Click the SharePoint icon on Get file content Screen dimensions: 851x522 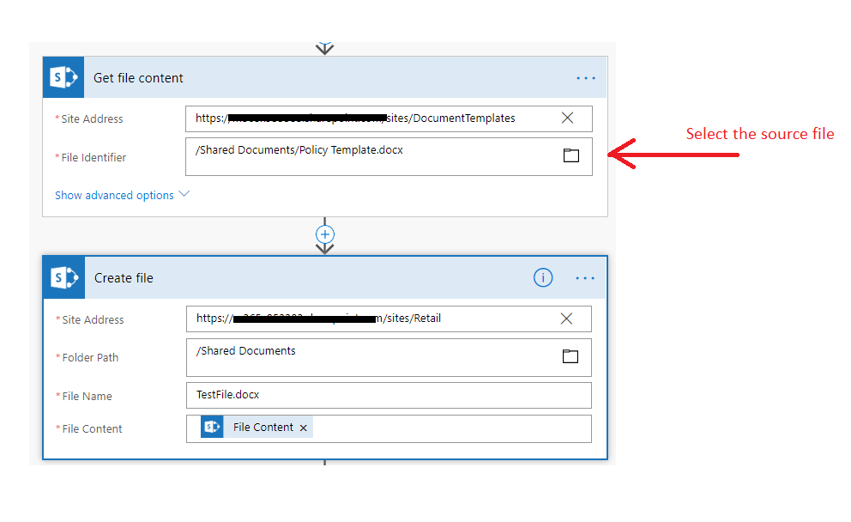63,77
